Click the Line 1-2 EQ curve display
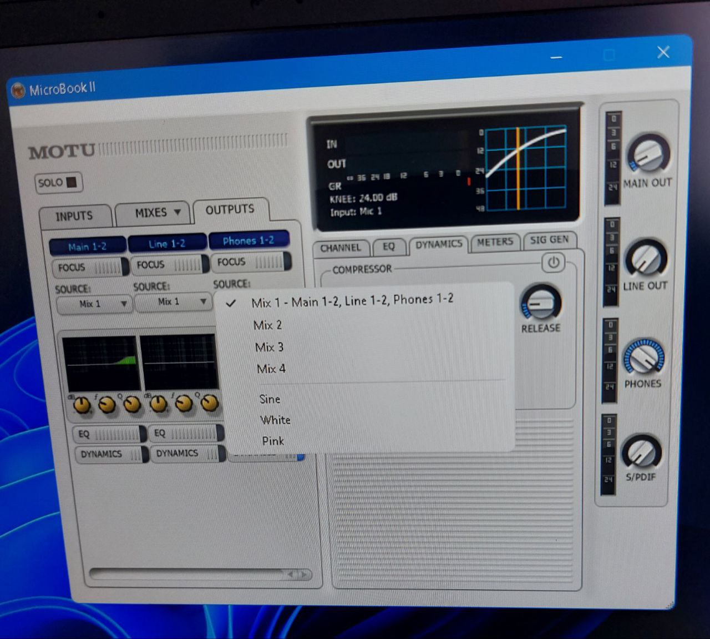This screenshot has width=710, height=639. (x=179, y=361)
